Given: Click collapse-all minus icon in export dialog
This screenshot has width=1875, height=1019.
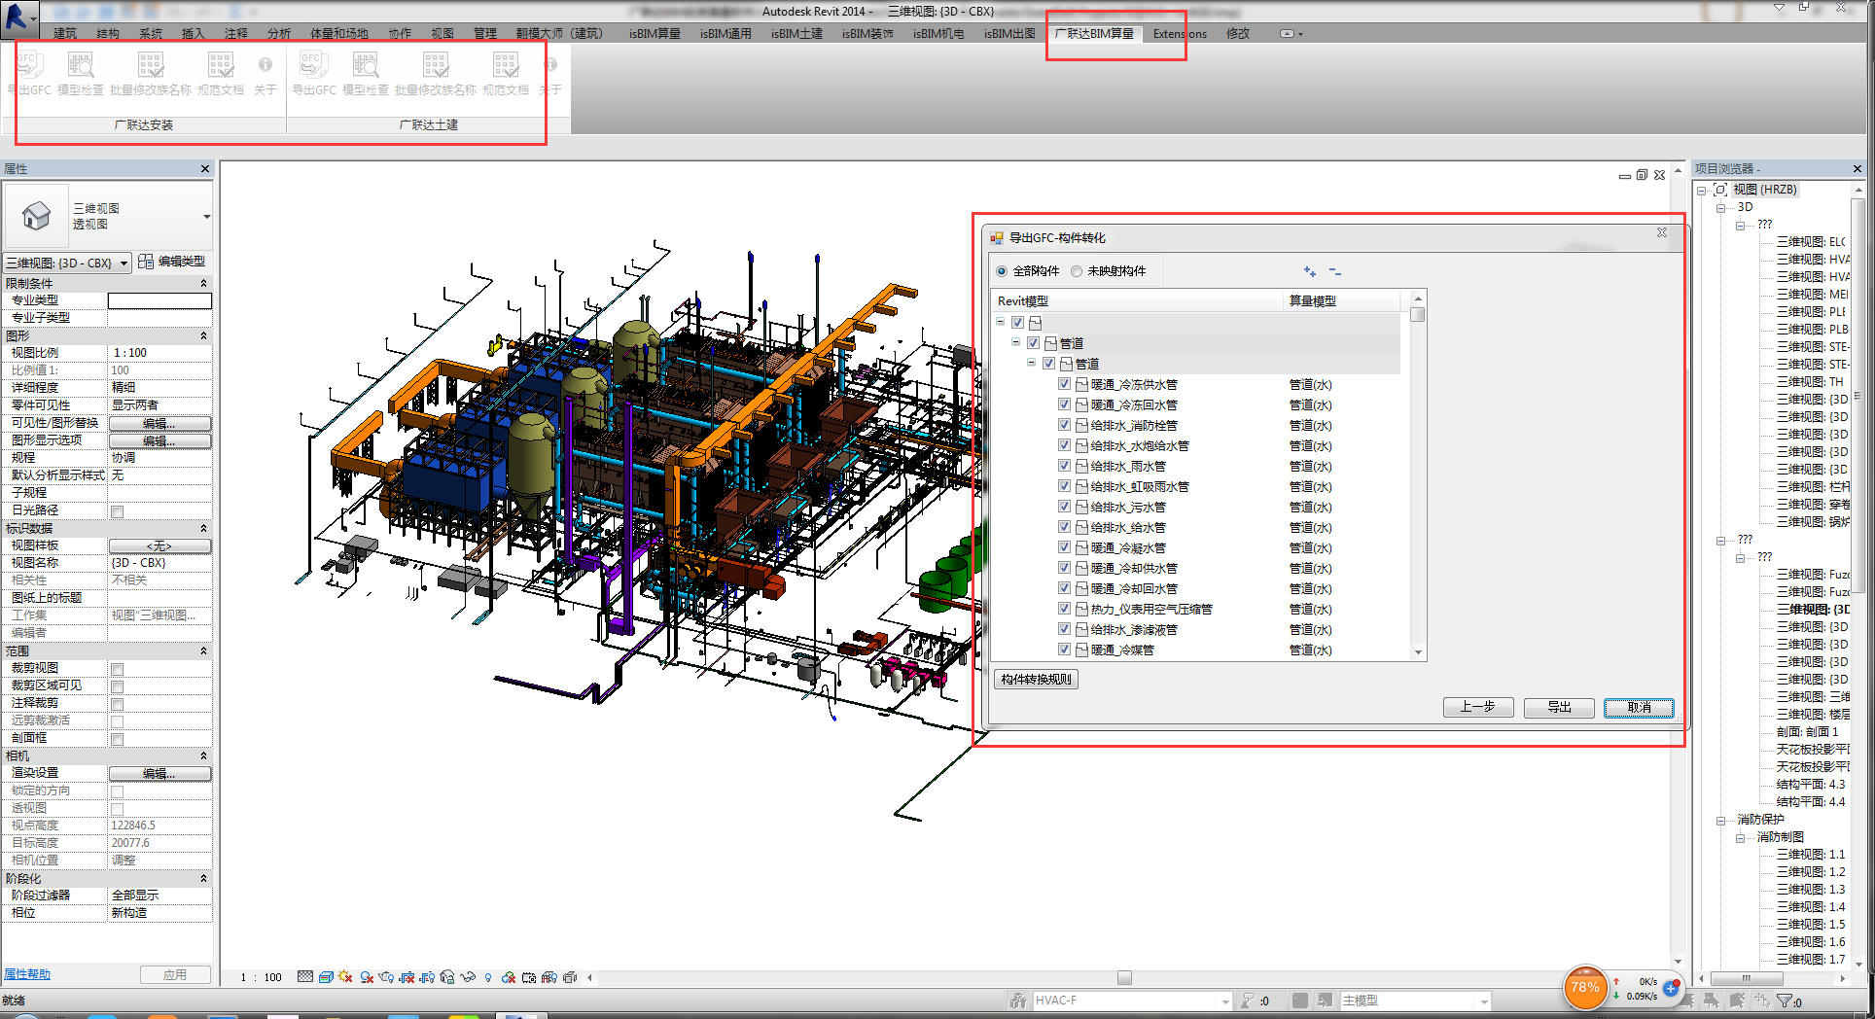Looking at the screenshot, I should pyautogui.click(x=1334, y=271).
